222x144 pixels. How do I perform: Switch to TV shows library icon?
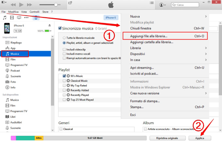(x=19, y=18)
